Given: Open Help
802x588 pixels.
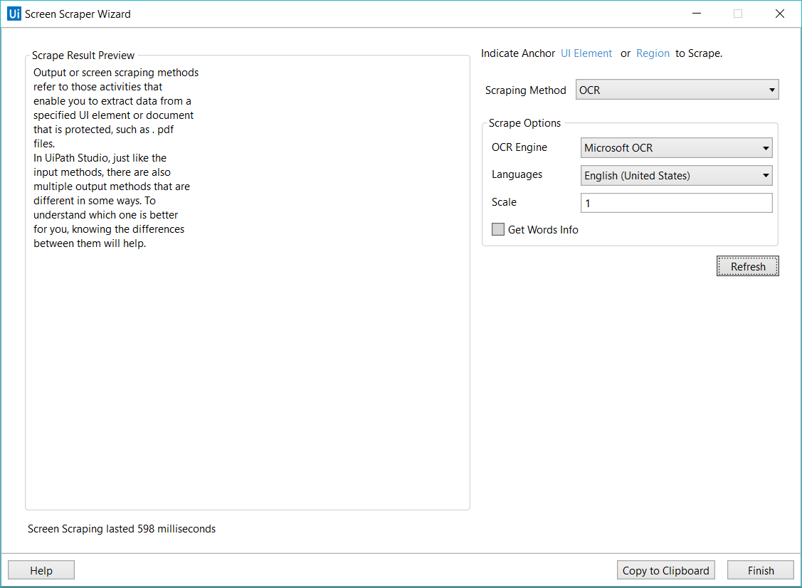Looking at the screenshot, I should [41, 570].
